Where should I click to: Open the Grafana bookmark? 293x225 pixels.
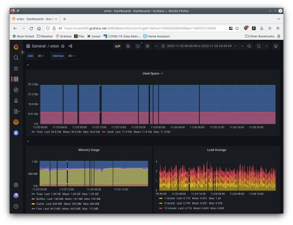pyautogui.click(x=64, y=36)
